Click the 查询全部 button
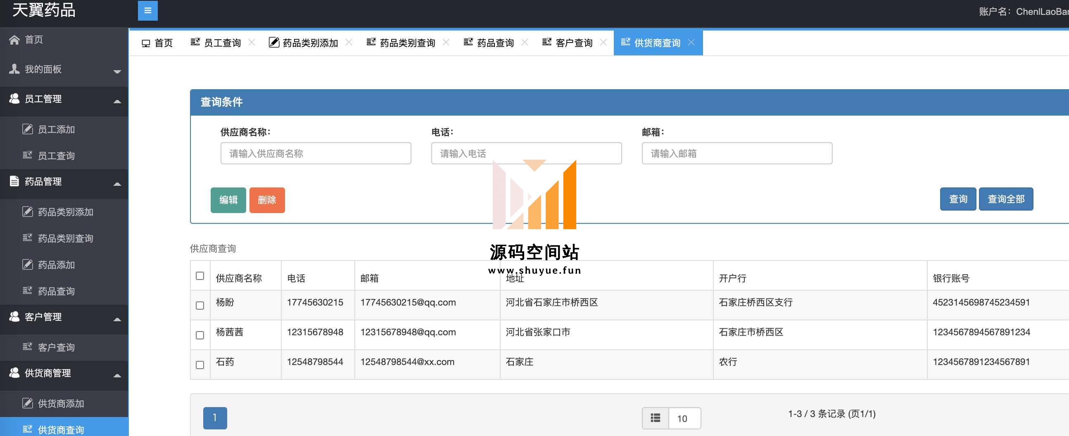The image size is (1069, 436). click(x=1006, y=199)
